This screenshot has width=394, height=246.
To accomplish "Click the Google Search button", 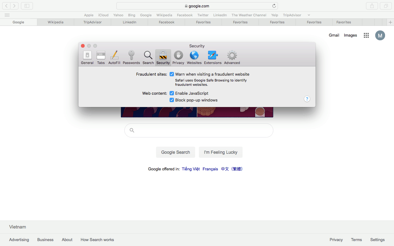I will coord(175,152).
